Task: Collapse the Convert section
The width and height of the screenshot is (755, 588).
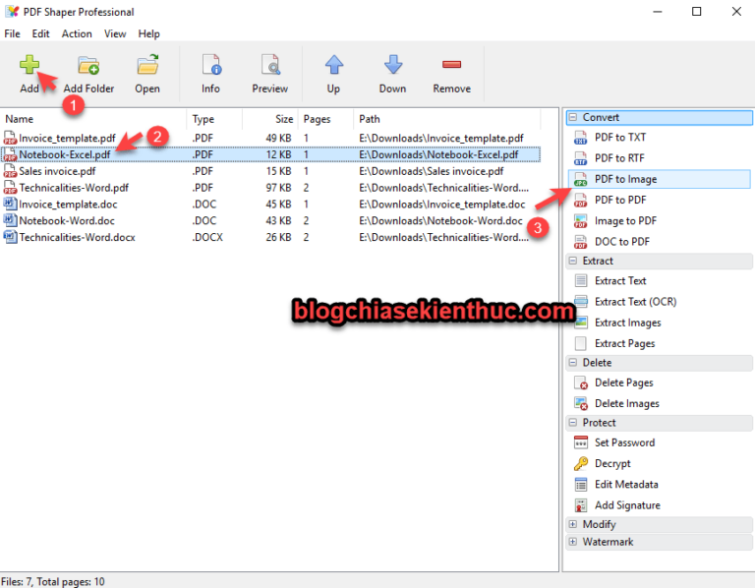Action: [572, 117]
